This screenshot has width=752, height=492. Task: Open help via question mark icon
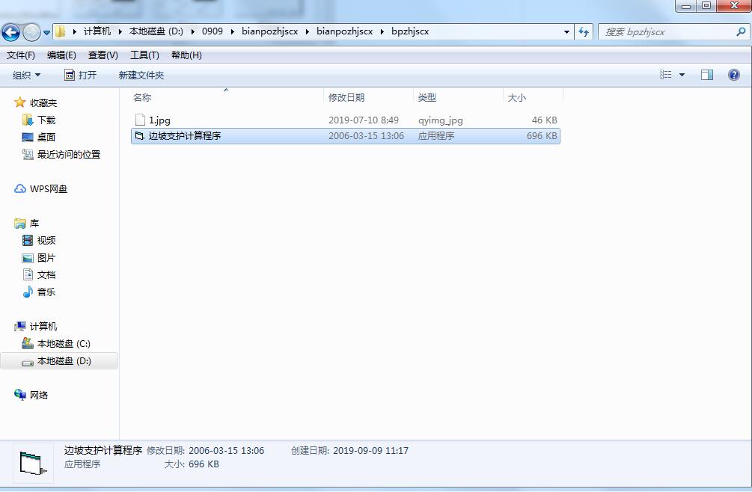coord(734,75)
